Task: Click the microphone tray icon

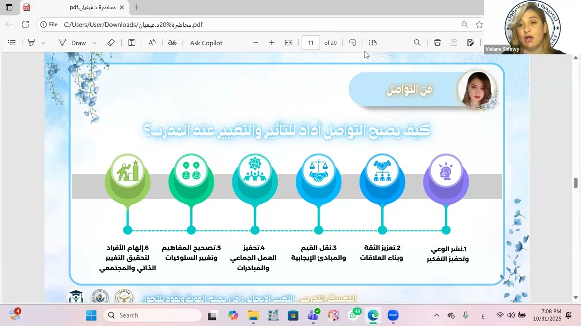Action: (x=466, y=315)
